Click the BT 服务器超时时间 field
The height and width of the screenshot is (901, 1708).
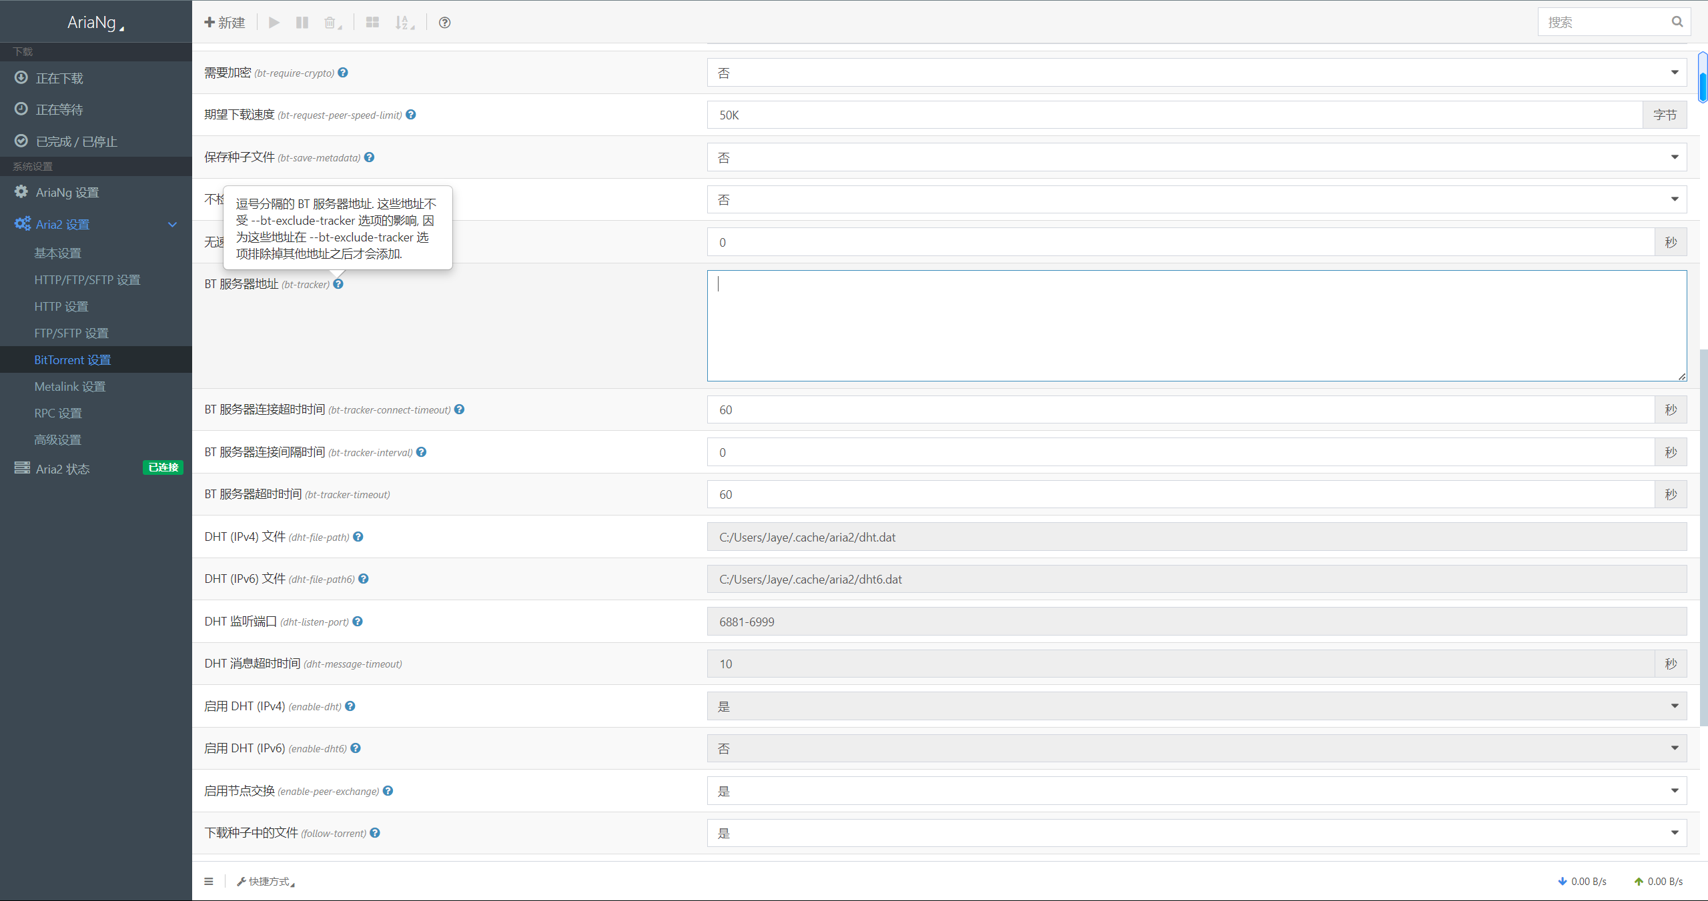point(1181,494)
